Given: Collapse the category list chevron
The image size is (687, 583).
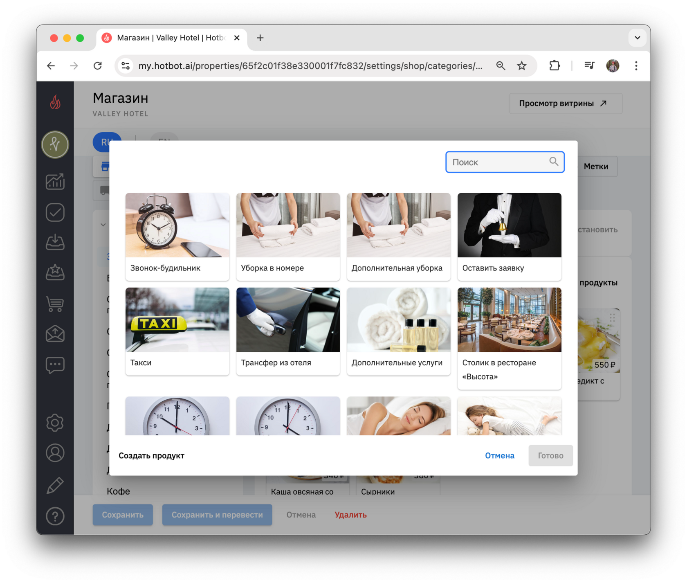Looking at the screenshot, I should [103, 225].
